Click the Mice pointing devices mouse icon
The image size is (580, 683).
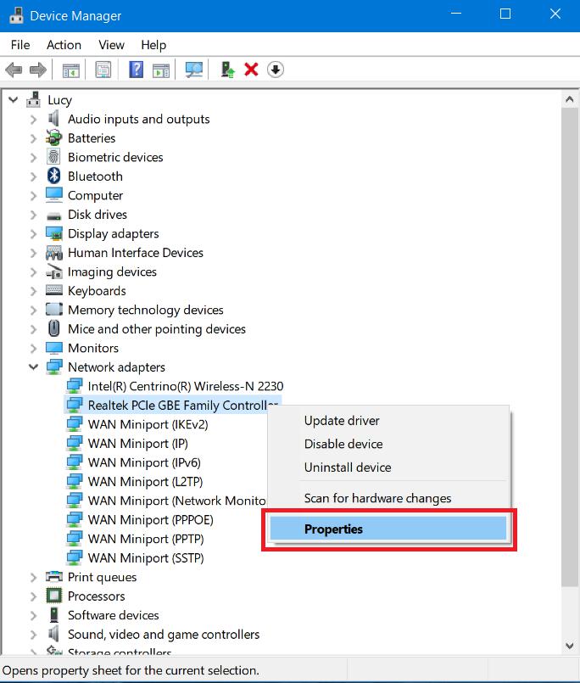pos(54,328)
